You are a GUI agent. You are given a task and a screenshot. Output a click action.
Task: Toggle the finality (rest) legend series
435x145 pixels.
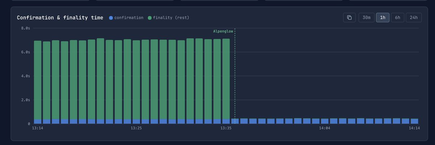pos(168,18)
